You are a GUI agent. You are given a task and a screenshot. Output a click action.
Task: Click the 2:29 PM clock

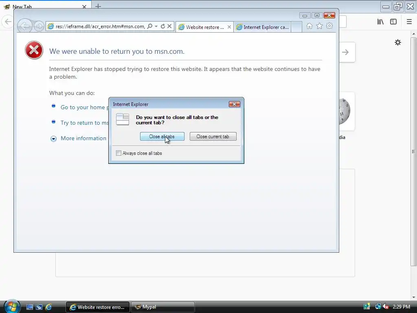point(401,306)
